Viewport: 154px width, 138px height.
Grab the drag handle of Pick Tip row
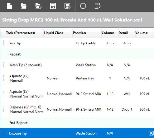[3, 43]
